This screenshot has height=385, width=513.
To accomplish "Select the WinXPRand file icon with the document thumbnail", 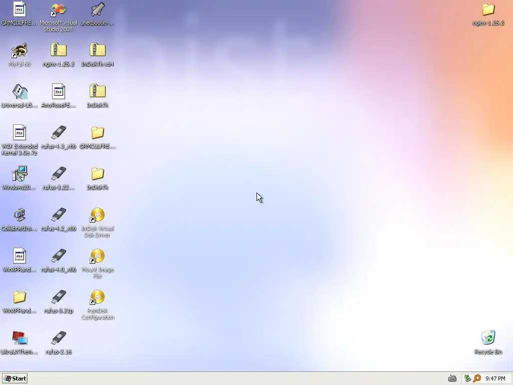I will (20, 256).
